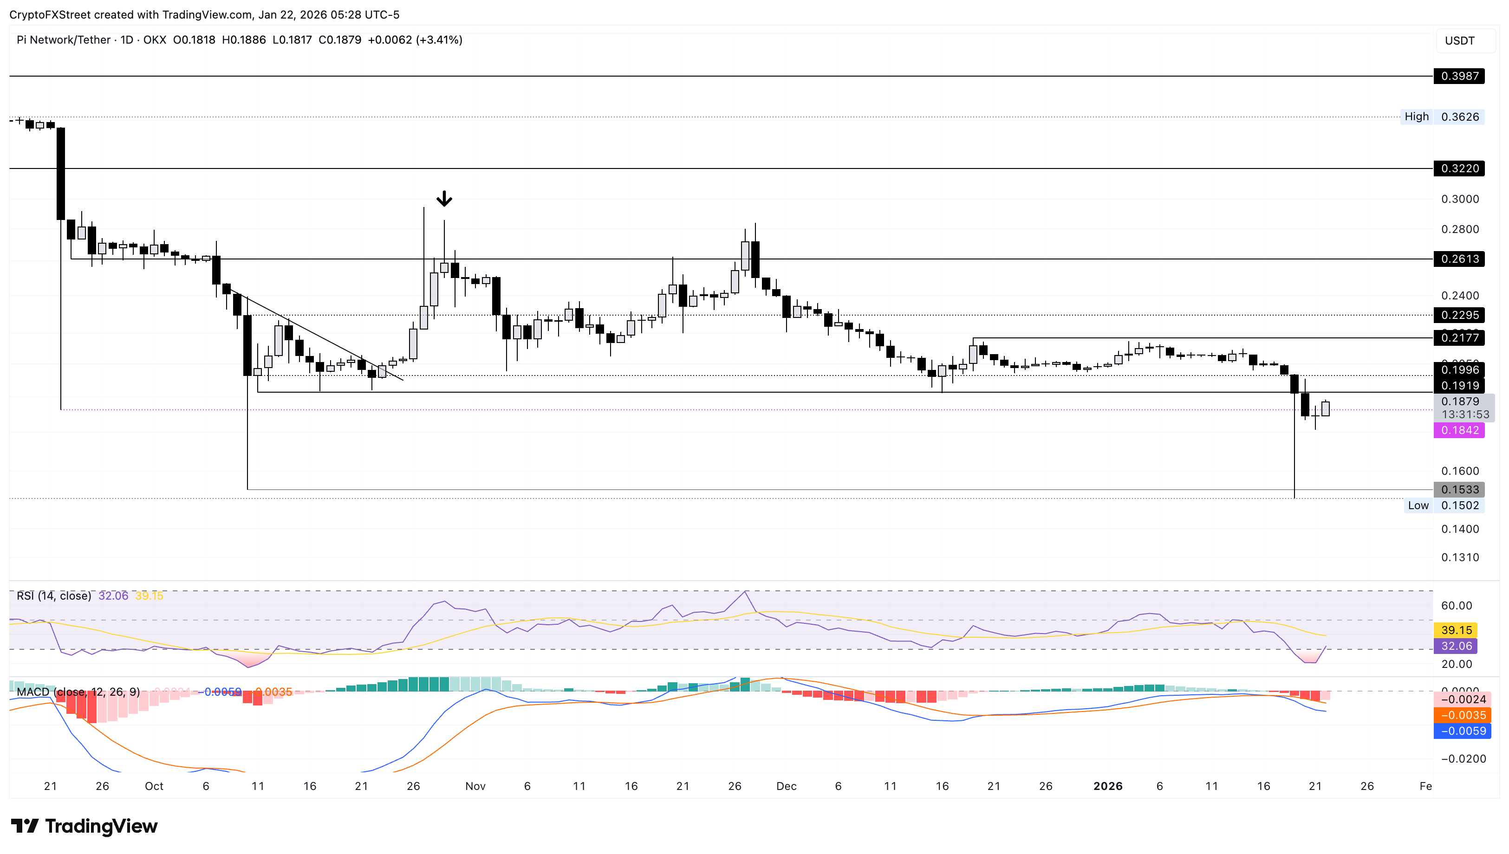The width and height of the screenshot is (1509, 854).
Task: Click the Low 0.1502 marker label
Action: (x=1444, y=505)
